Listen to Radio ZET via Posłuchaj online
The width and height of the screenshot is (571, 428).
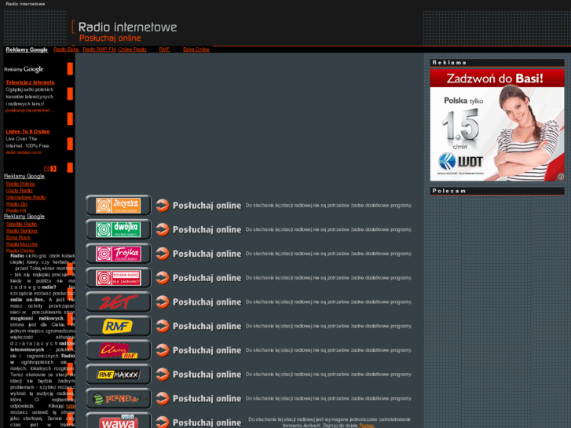click(207, 302)
